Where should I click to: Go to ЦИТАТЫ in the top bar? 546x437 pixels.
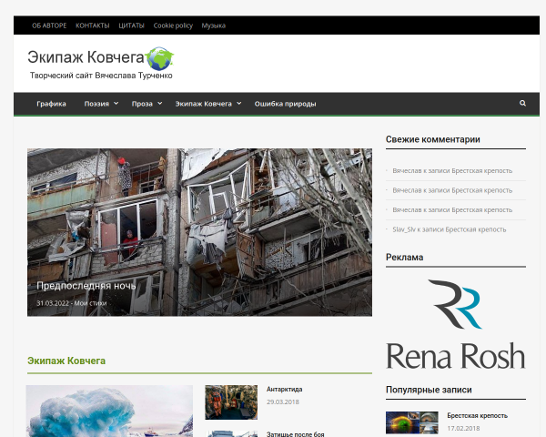coord(131,25)
